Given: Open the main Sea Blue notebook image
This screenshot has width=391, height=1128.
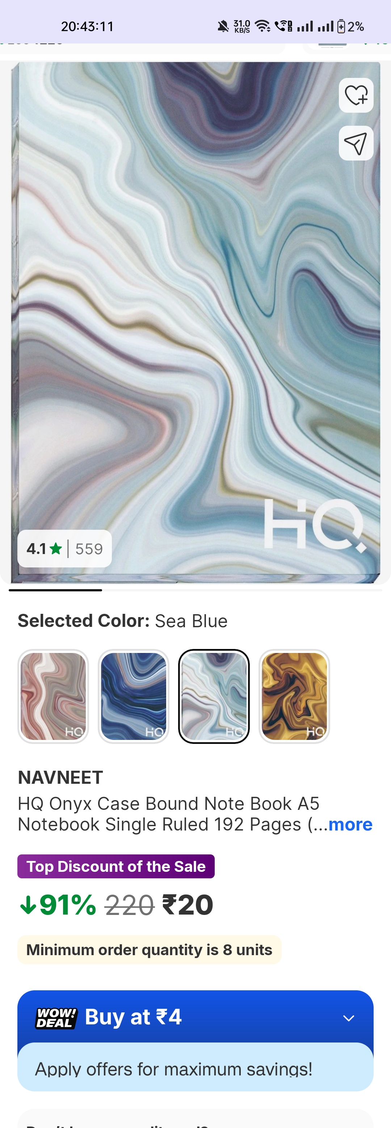Looking at the screenshot, I should pyautogui.click(x=195, y=322).
